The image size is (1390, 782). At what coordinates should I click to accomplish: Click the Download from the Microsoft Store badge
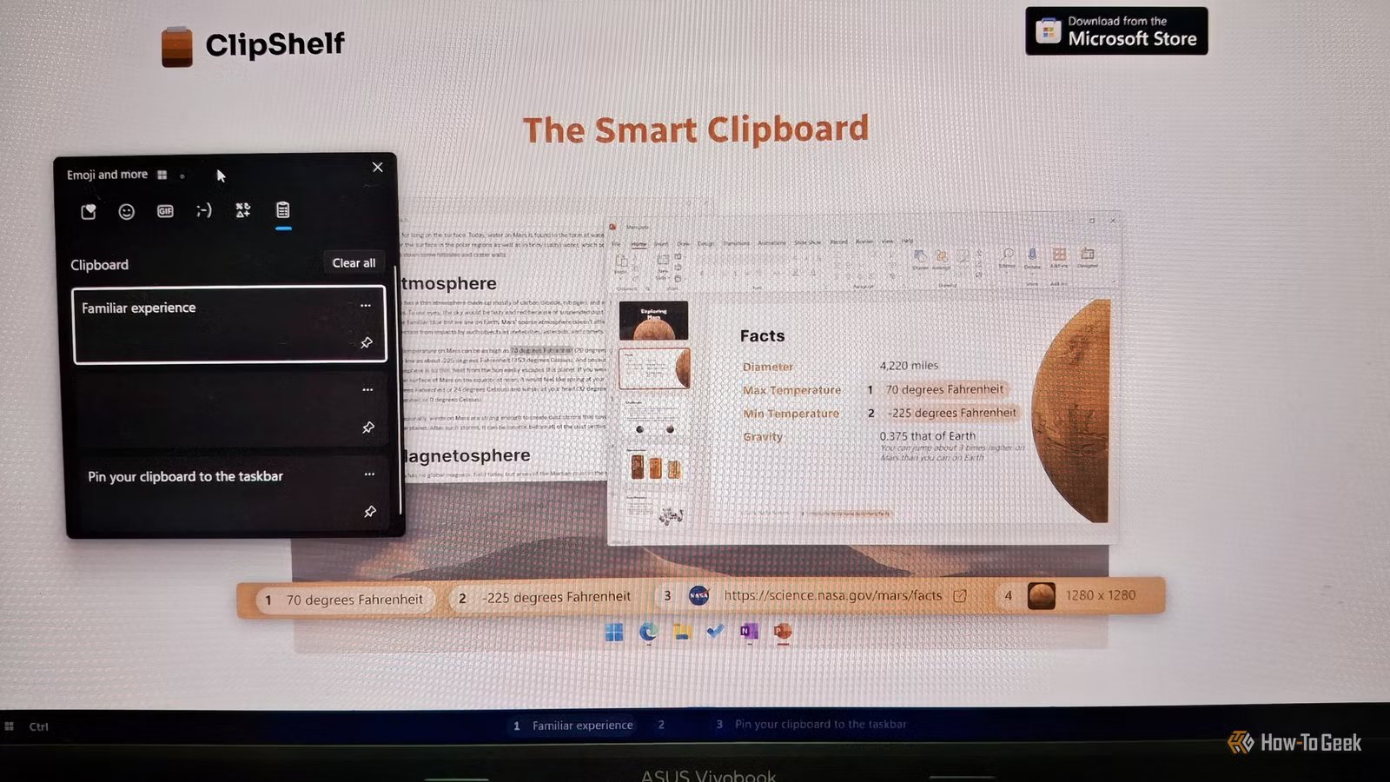[1116, 31]
